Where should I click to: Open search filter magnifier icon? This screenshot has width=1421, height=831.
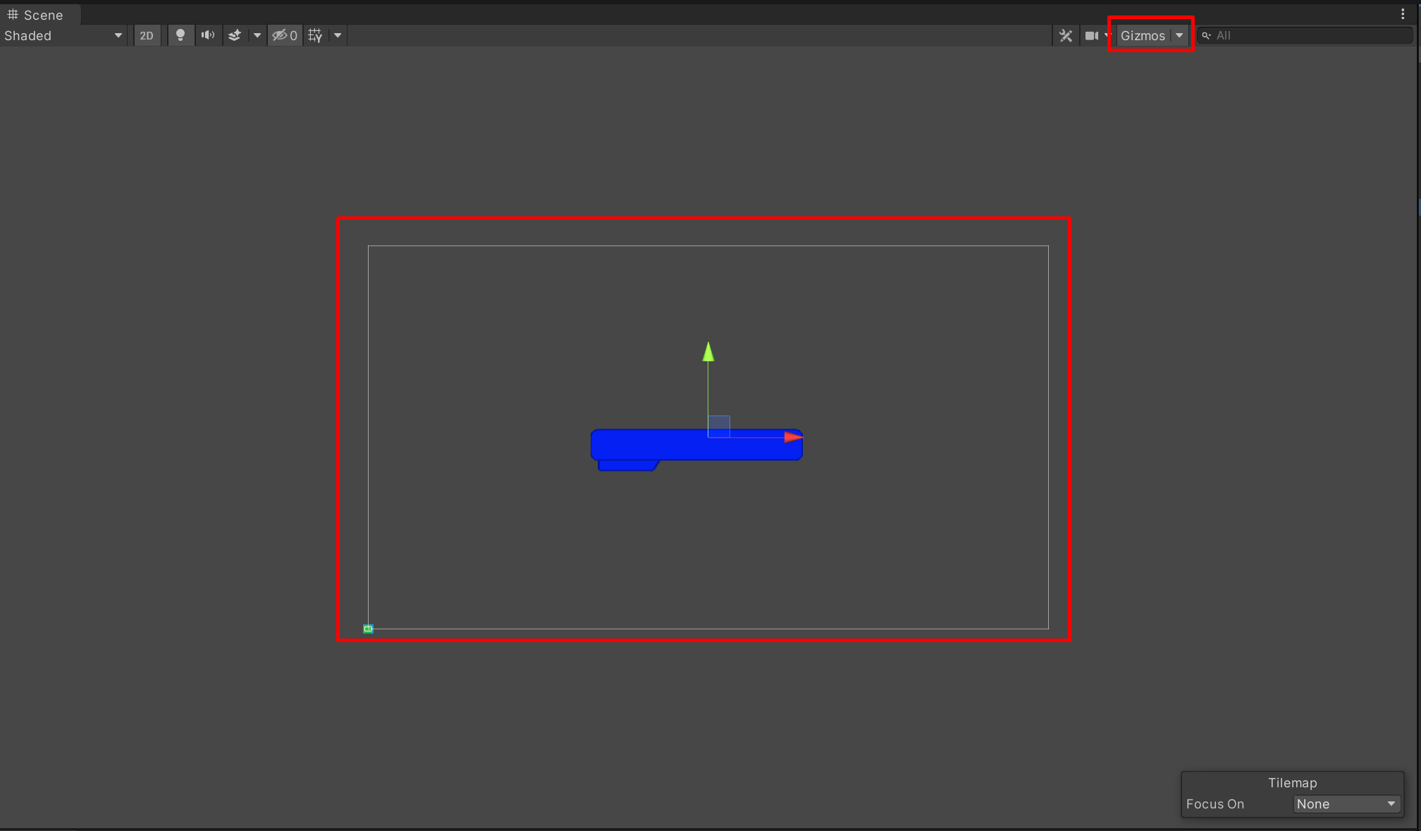(x=1206, y=35)
